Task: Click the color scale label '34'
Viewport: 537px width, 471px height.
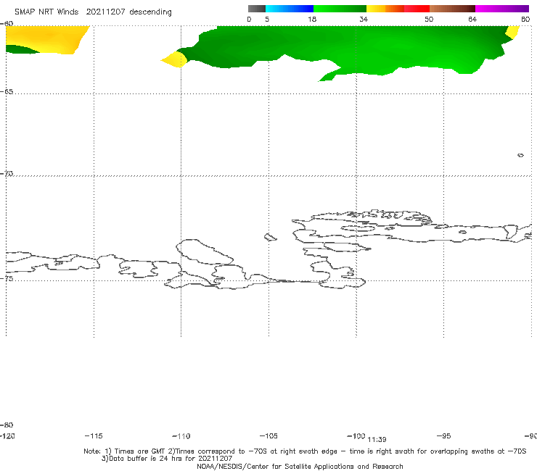Action: click(x=364, y=19)
